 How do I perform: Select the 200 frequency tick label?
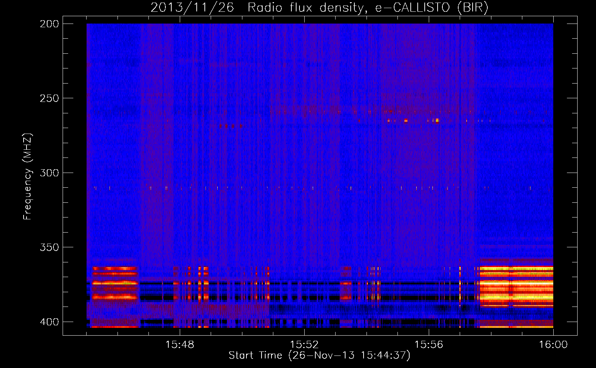(x=49, y=24)
